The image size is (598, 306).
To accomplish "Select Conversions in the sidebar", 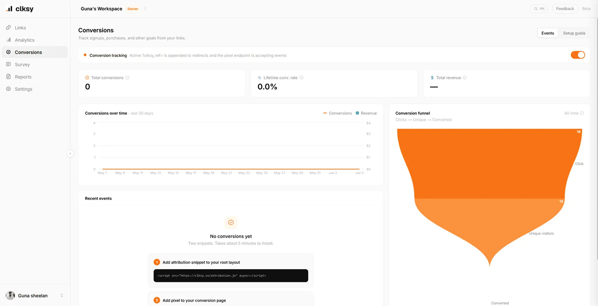I will point(35,52).
